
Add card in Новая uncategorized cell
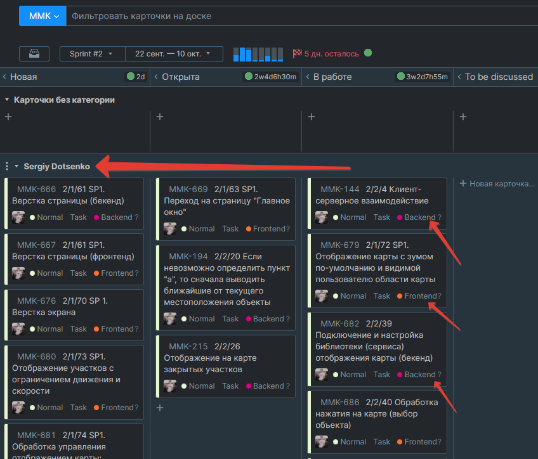tap(8, 117)
